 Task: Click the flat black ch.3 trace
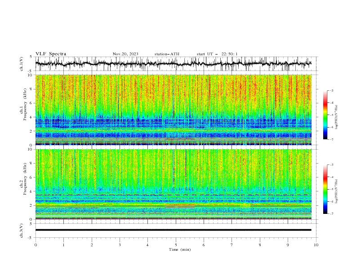point(173,230)
